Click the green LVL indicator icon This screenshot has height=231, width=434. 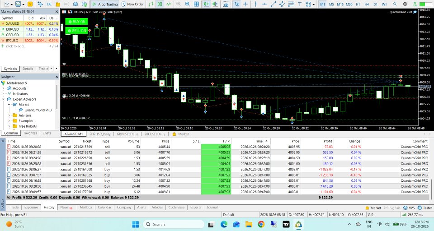pyautogui.click(x=415, y=4)
